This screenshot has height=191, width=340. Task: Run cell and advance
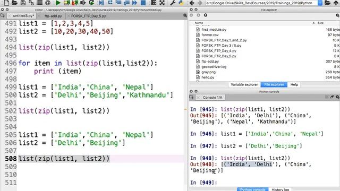point(75,3)
